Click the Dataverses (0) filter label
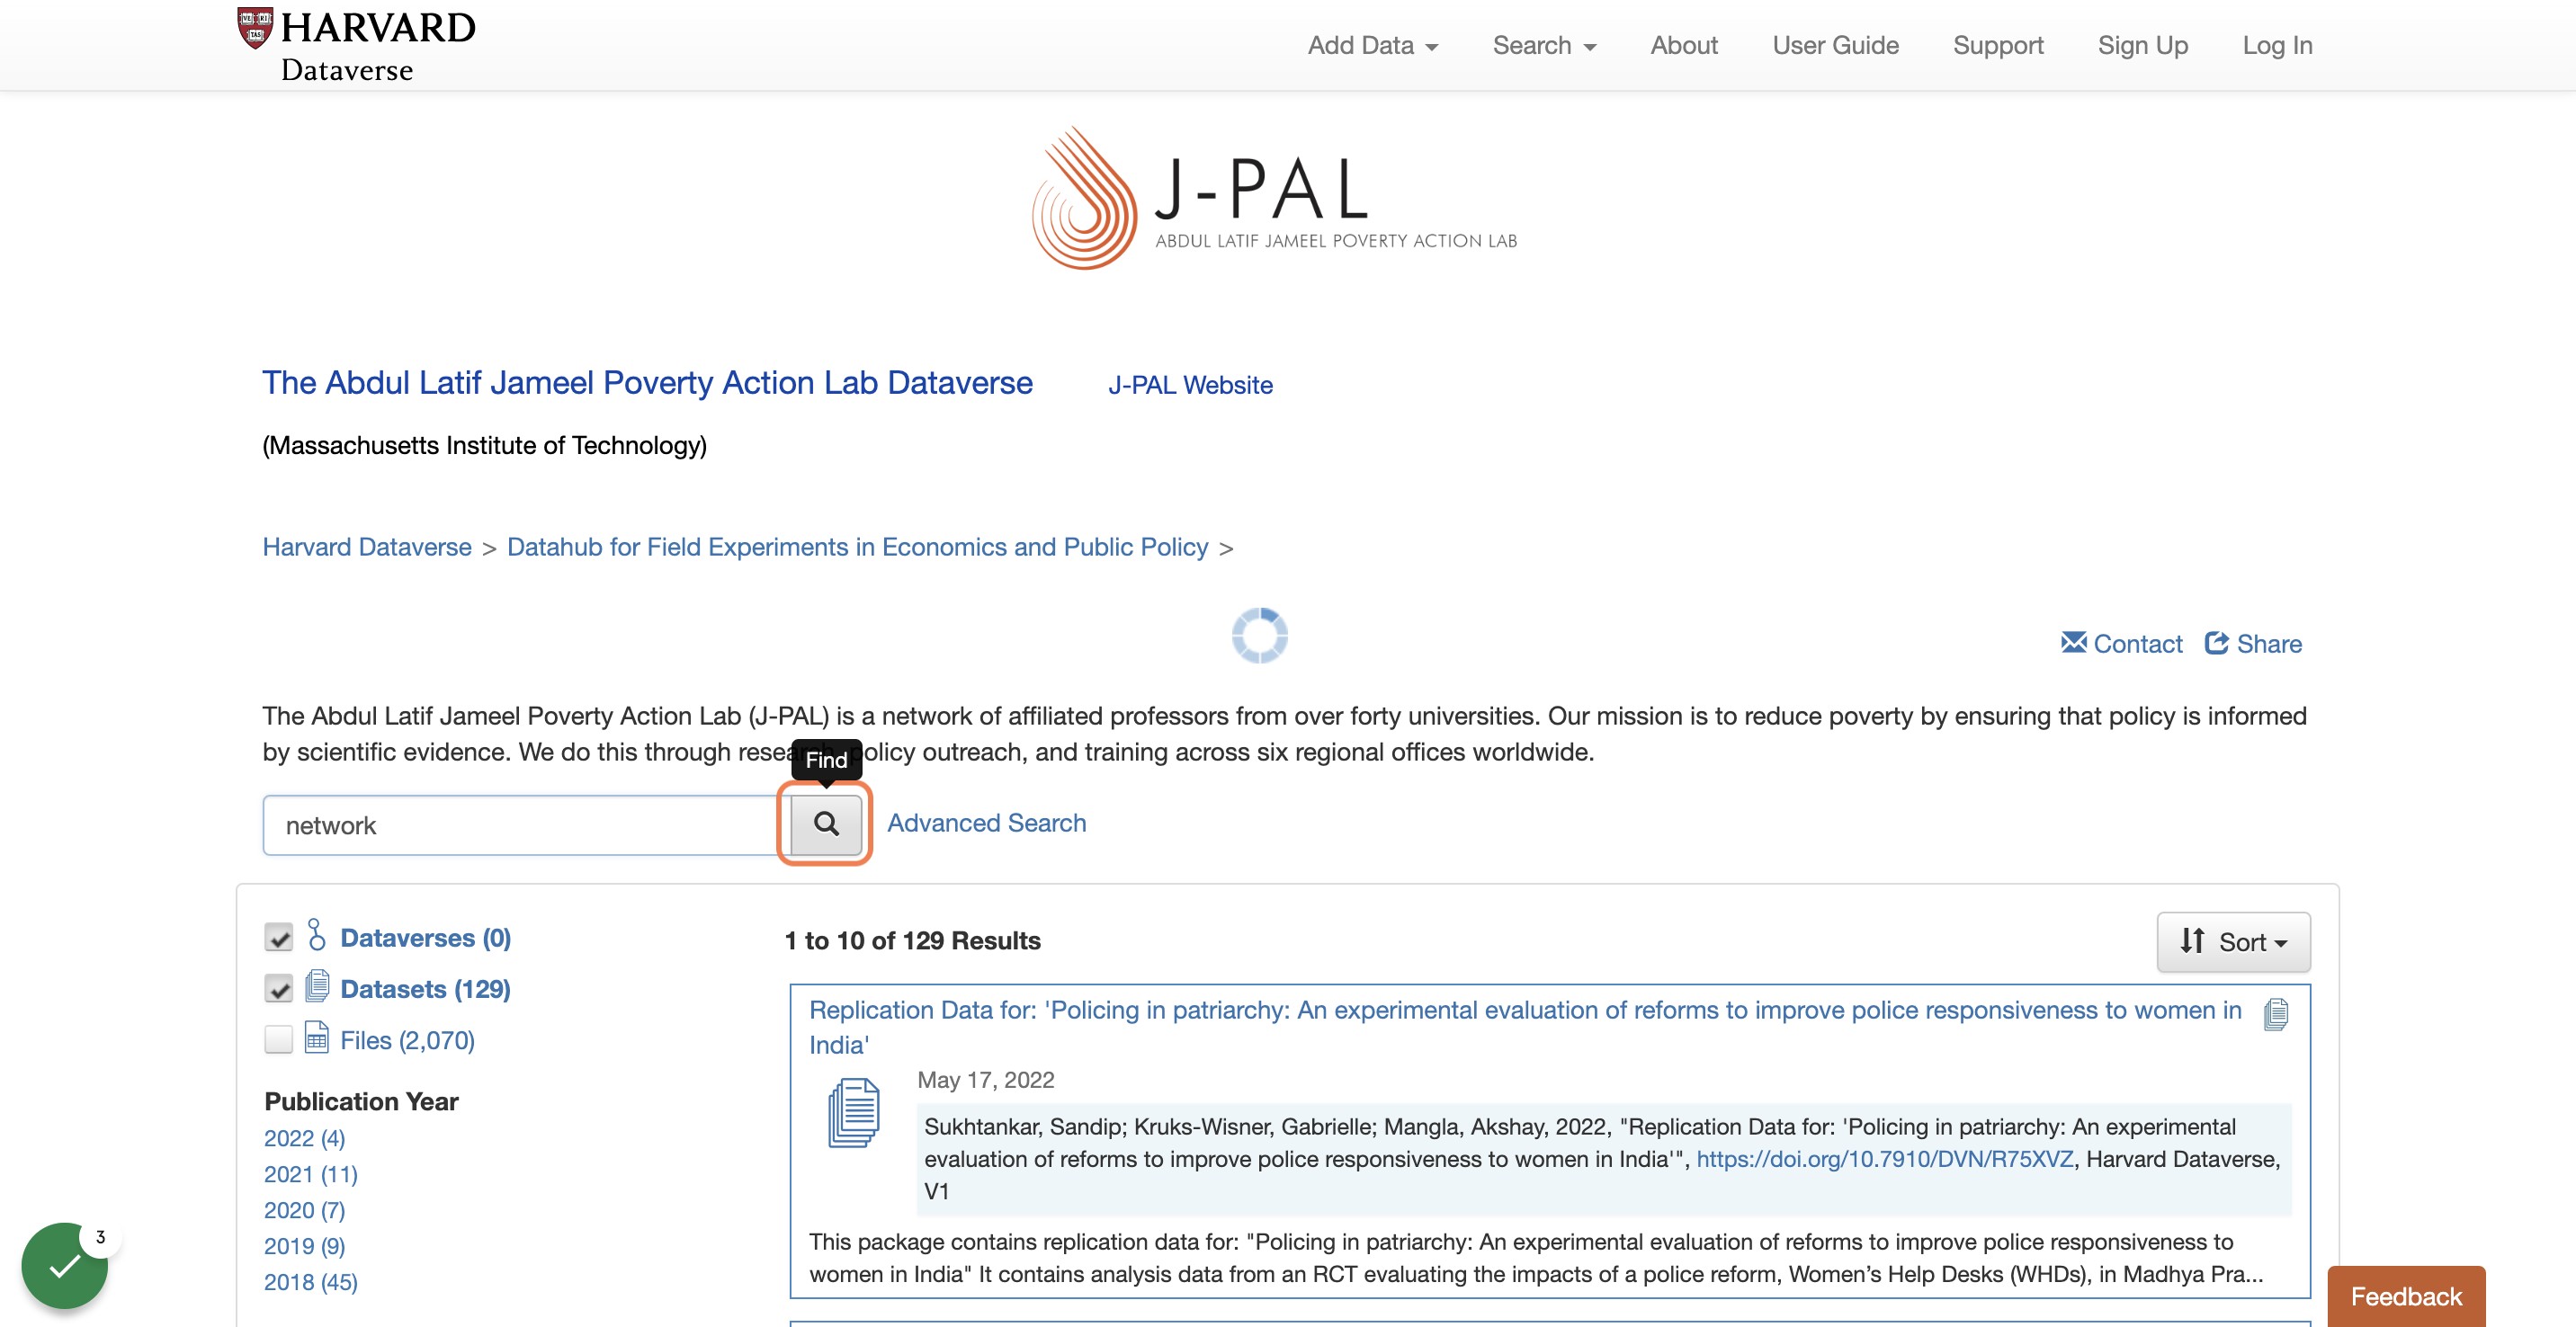This screenshot has height=1327, width=2576. [425, 938]
